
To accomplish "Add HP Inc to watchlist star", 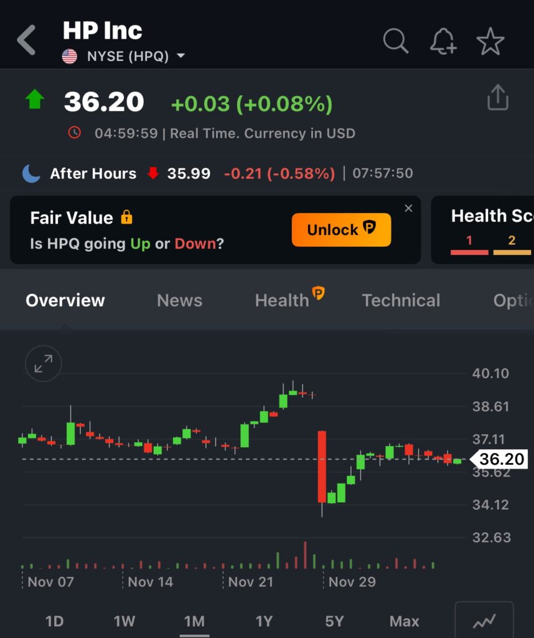I will (x=490, y=42).
